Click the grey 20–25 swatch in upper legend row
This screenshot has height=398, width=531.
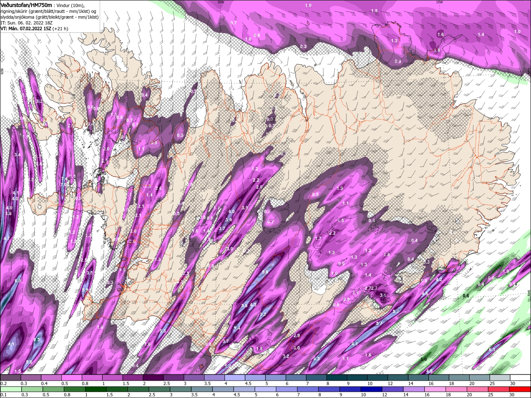(x=480, y=378)
